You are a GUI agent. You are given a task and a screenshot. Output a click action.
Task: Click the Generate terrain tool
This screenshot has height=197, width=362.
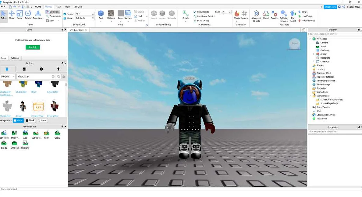click(4, 135)
